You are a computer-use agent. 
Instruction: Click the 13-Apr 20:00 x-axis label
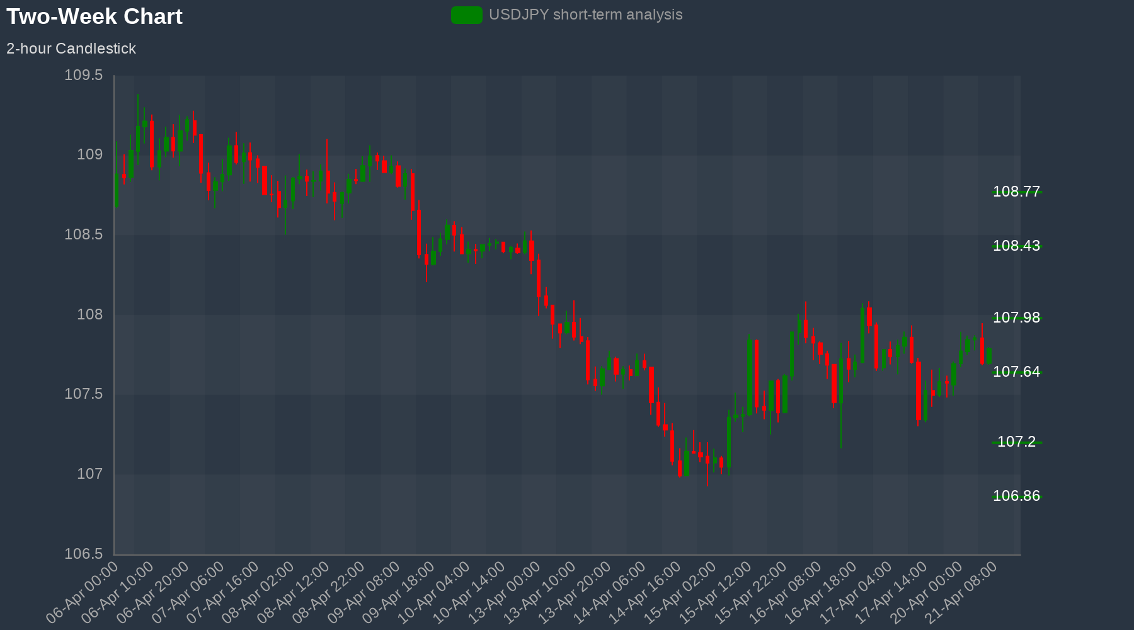(x=576, y=593)
